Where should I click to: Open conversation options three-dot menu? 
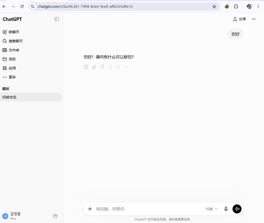point(254,19)
